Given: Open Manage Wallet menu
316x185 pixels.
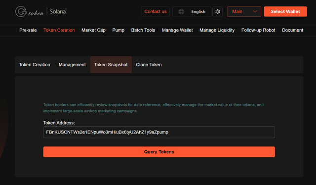Looking at the screenshot, I should coord(177,30).
